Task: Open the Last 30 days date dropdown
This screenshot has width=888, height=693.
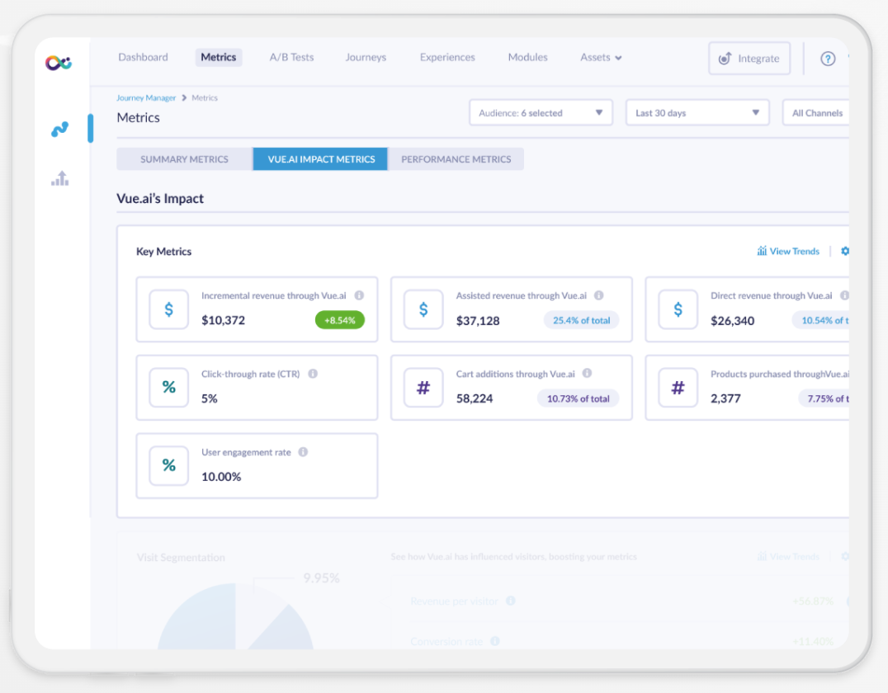Action: click(697, 113)
